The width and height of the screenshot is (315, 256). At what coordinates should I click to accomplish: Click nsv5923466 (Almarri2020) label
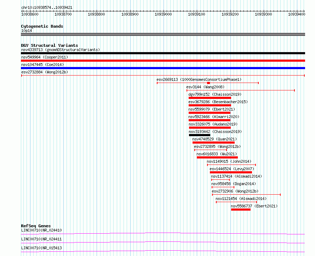(214, 117)
